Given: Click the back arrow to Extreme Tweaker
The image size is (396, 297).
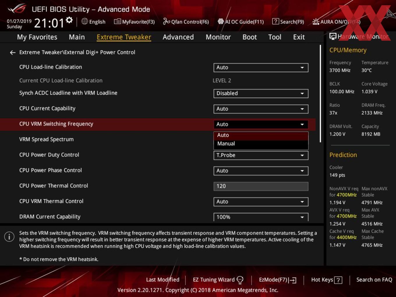Looking at the screenshot, I should point(13,52).
